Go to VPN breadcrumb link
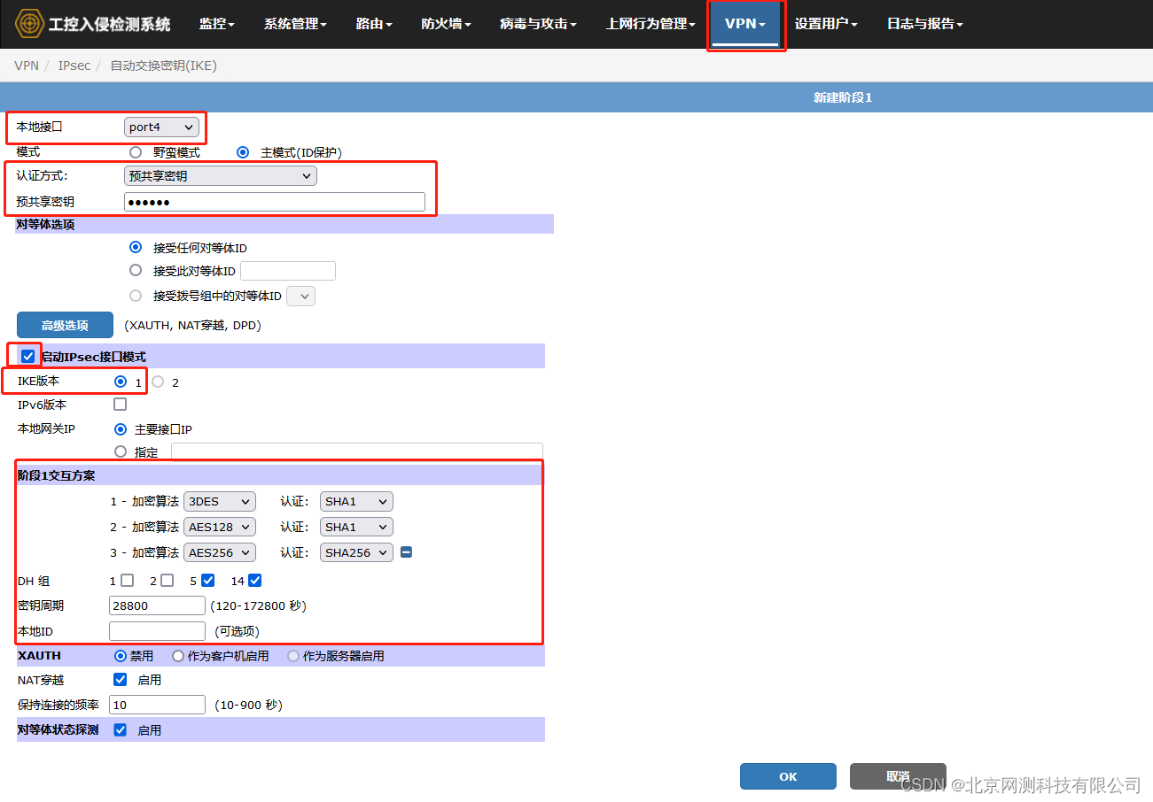 point(27,66)
